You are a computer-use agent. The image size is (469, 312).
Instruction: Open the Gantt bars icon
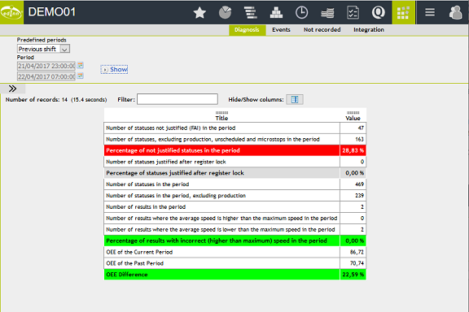250,12
